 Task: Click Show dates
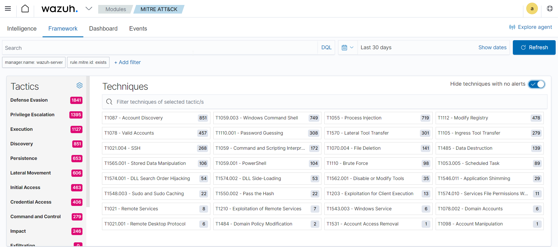(x=492, y=47)
